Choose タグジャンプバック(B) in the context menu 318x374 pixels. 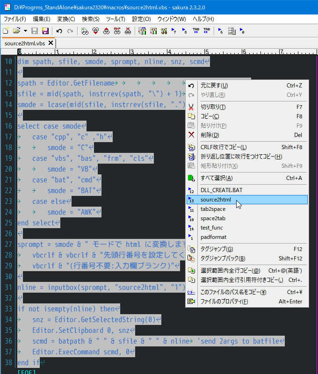coord(247,259)
